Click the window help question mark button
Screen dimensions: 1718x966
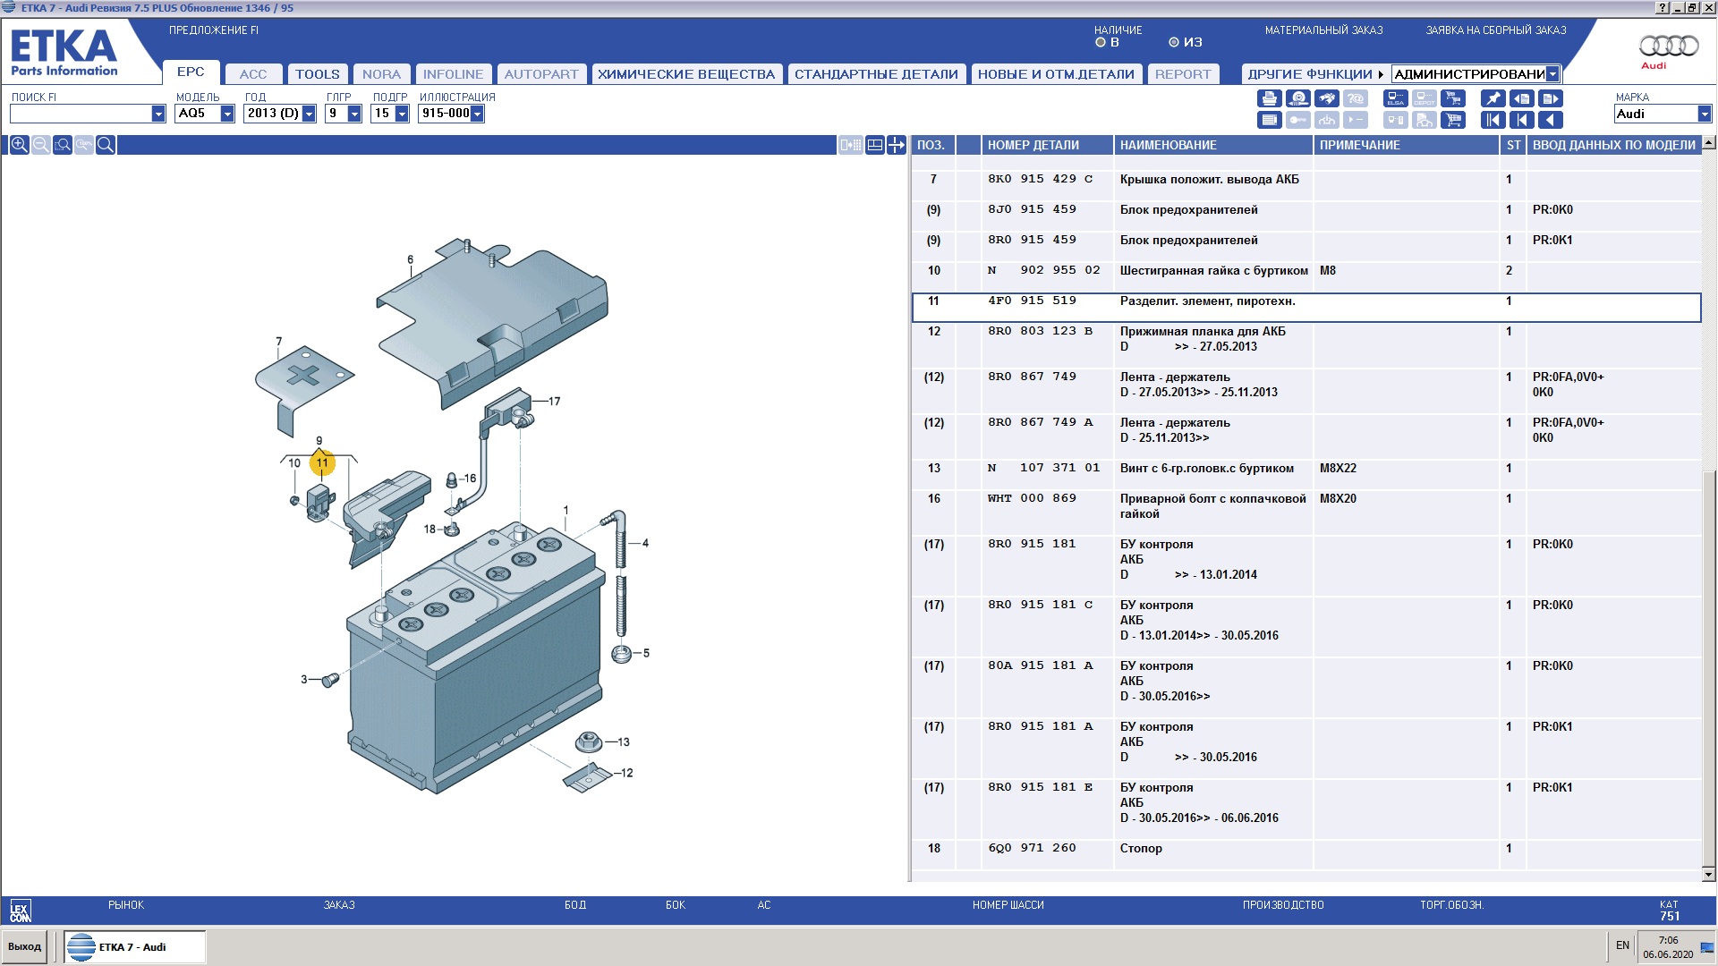(x=1663, y=7)
